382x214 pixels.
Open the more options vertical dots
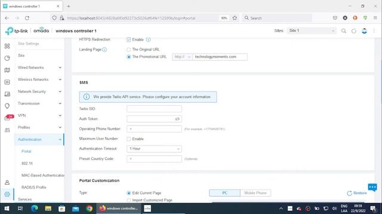tap(374, 31)
